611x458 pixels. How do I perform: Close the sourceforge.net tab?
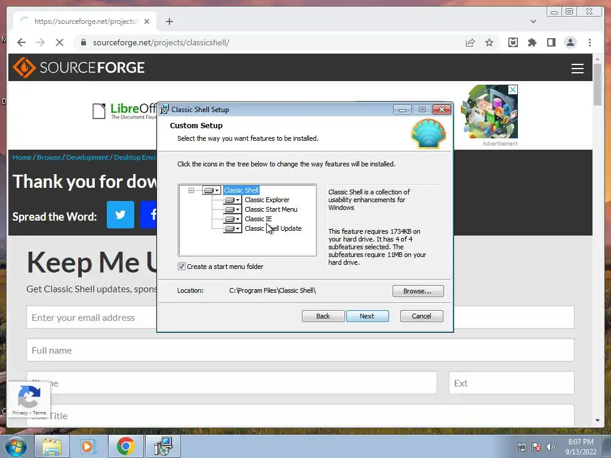(147, 21)
